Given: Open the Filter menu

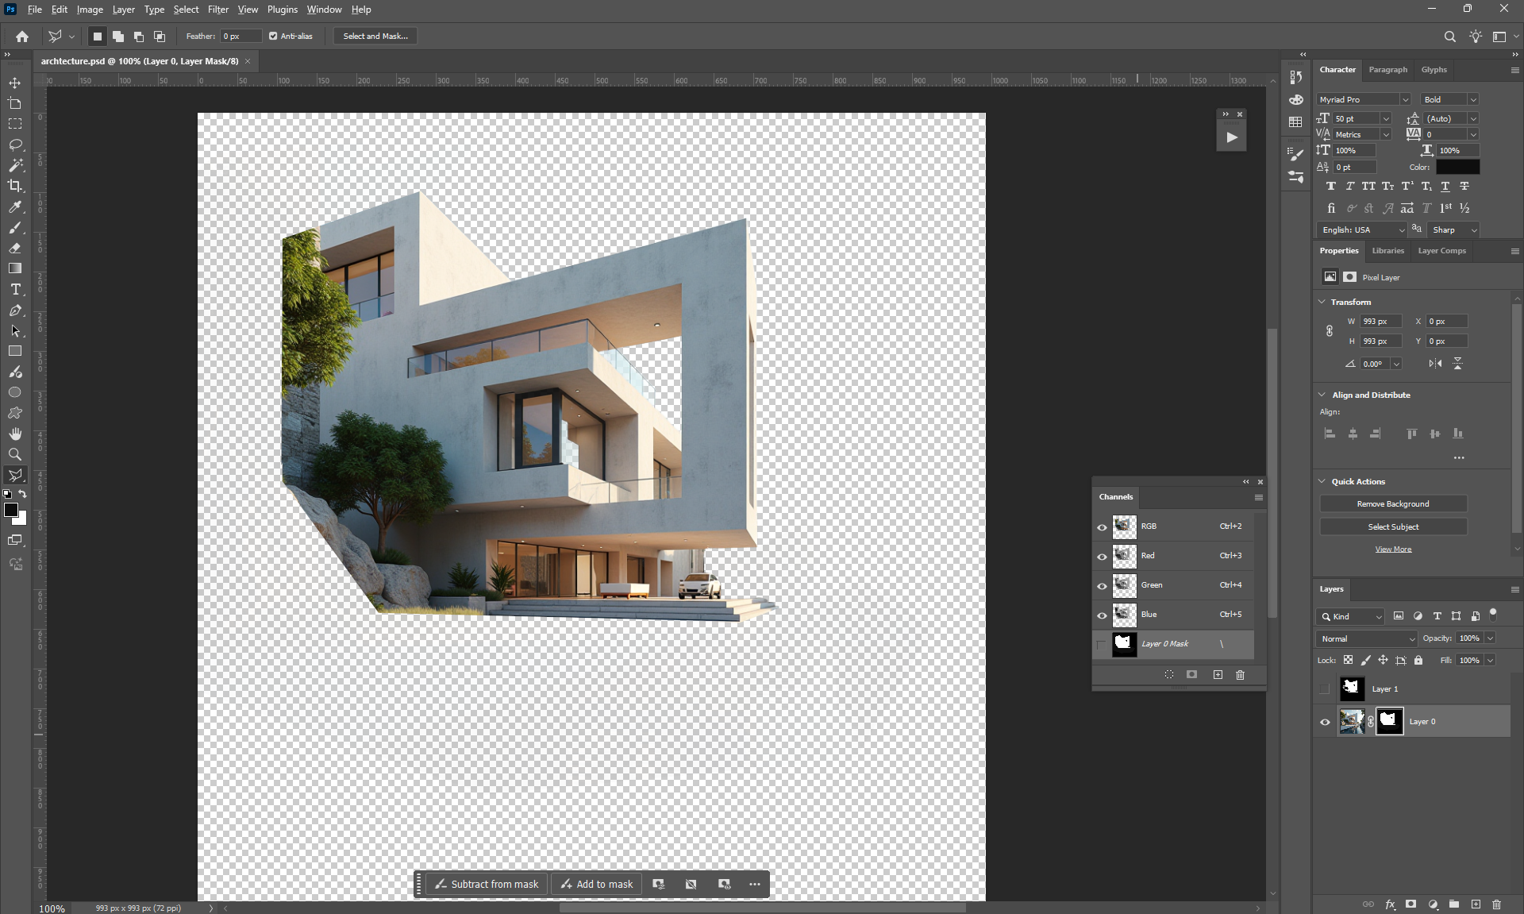Looking at the screenshot, I should [217, 10].
